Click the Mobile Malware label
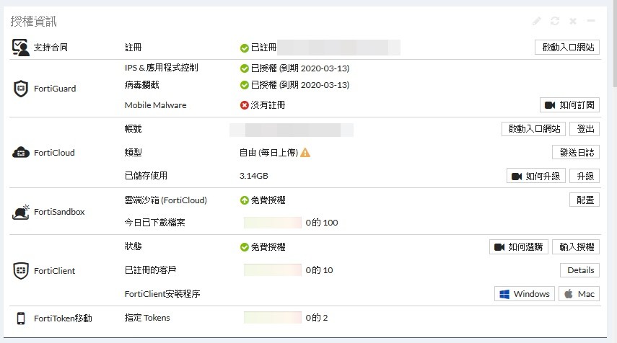This screenshot has width=617, height=343. (155, 105)
